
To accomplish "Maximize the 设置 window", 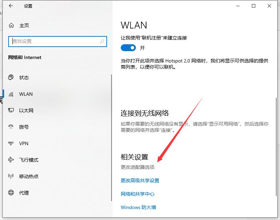I will (253, 6).
